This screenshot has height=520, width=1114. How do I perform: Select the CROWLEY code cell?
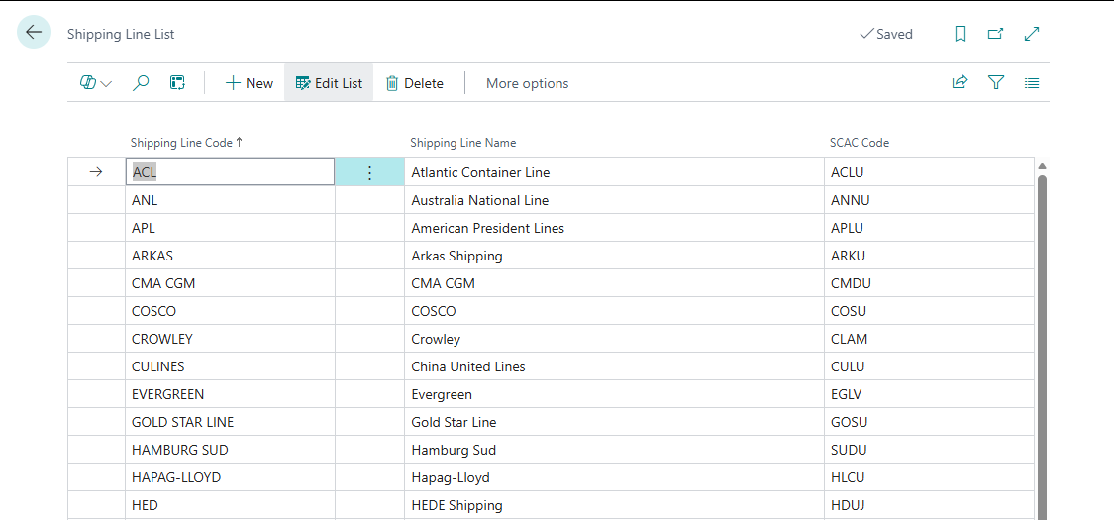pos(230,339)
